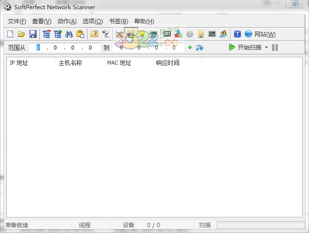The height and width of the screenshot is (233, 309).
Task: Sort by the 响应时间 column header
Action: click(x=167, y=63)
